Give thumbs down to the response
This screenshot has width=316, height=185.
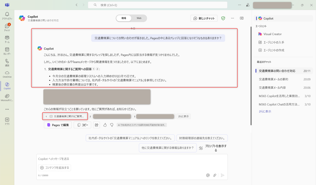pos(112,125)
